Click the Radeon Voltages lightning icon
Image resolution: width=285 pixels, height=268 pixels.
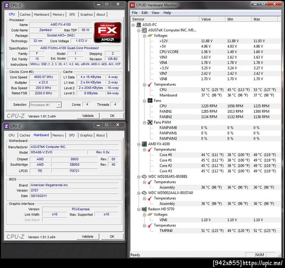click(150, 214)
